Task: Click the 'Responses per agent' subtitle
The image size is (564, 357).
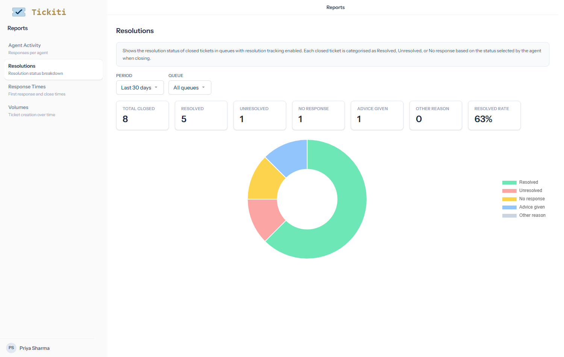Action: [28, 53]
